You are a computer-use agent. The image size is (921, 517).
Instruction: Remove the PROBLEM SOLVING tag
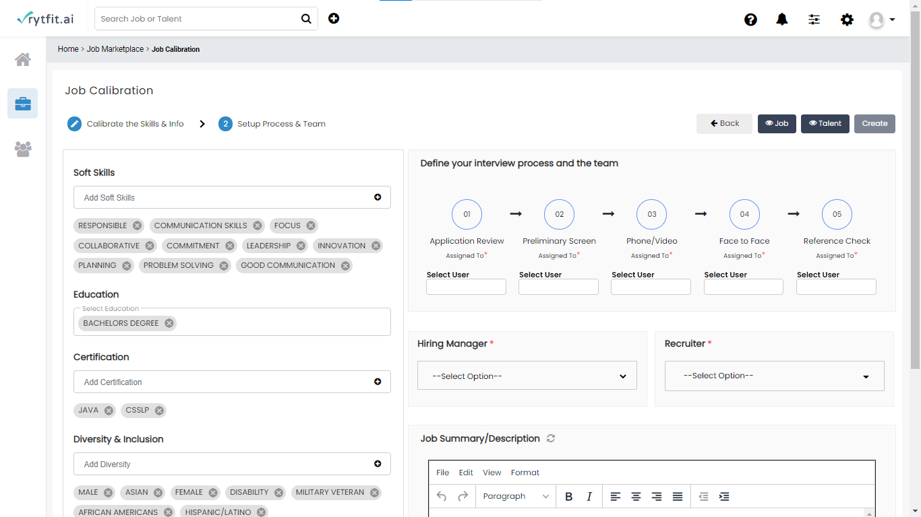coord(224,265)
